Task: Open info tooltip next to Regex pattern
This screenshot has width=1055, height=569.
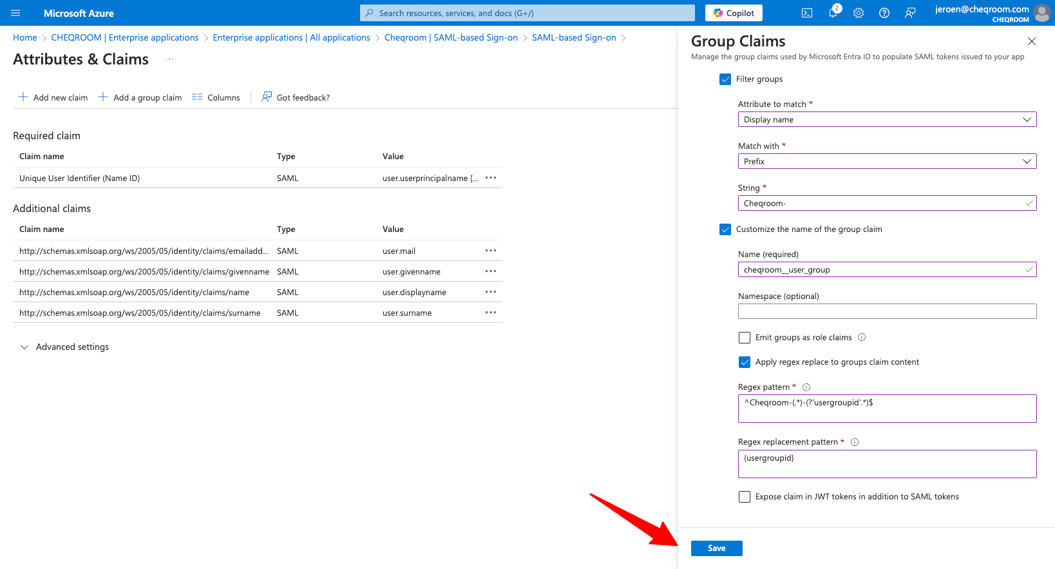Action: (x=806, y=387)
